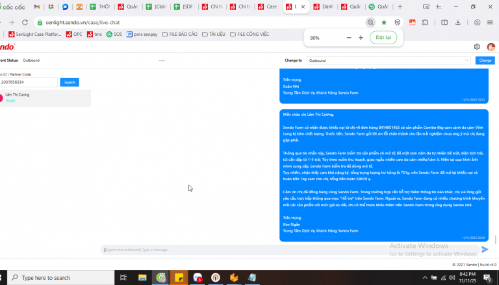Switch to the Case tab

(x=268, y=7)
